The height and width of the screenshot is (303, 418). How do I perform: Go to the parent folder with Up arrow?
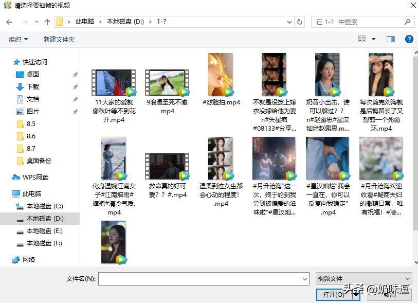tap(47, 22)
